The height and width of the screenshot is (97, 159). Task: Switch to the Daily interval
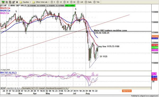click(88, 2)
